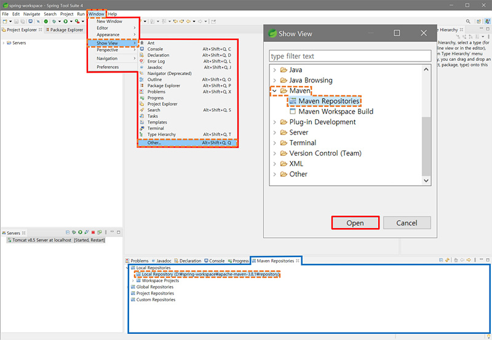This screenshot has width=492, height=340.
Task: Click the Servers folder icon in Project Explorer
Action: click(x=9, y=42)
